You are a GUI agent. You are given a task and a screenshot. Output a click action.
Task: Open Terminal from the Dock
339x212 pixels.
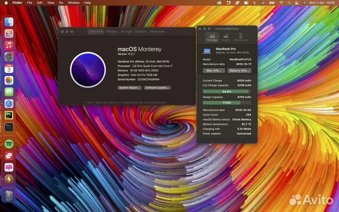pos(9,127)
